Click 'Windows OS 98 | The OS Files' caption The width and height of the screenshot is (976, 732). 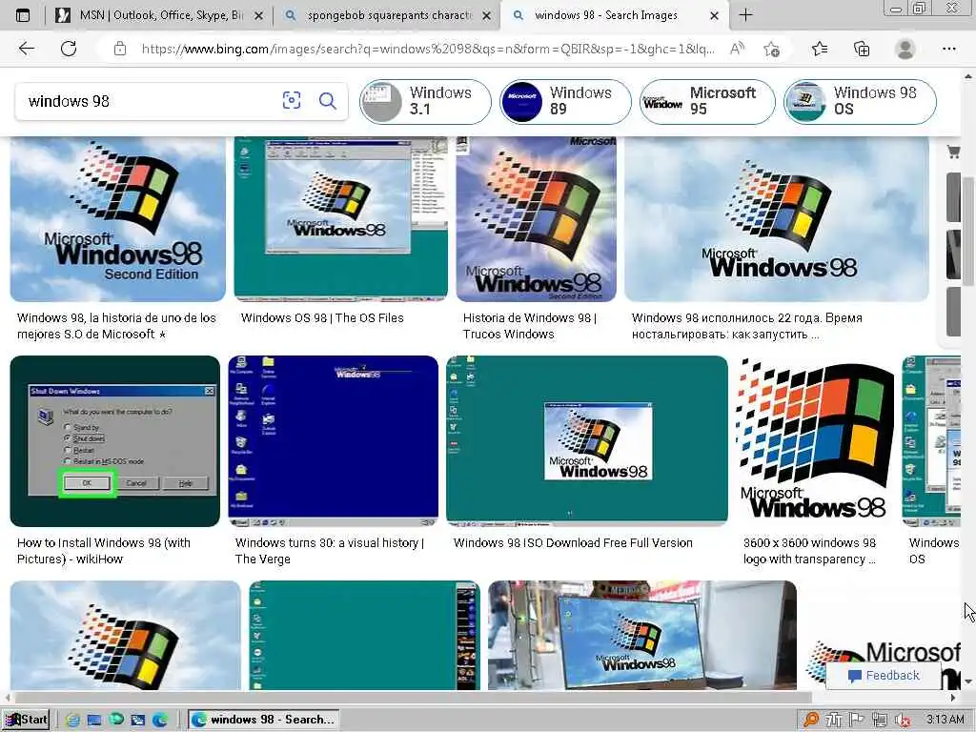(322, 317)
